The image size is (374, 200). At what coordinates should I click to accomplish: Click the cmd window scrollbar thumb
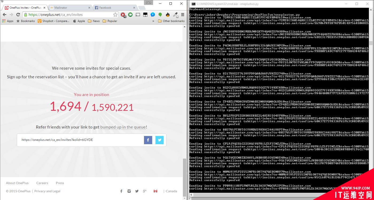pyautogui.click(x=371, y=43)
